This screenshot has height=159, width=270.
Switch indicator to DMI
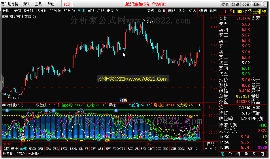(x=41, y=149)
